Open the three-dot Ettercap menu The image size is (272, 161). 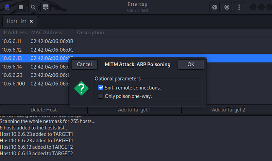pyautogui.click(x=239, y=7)
